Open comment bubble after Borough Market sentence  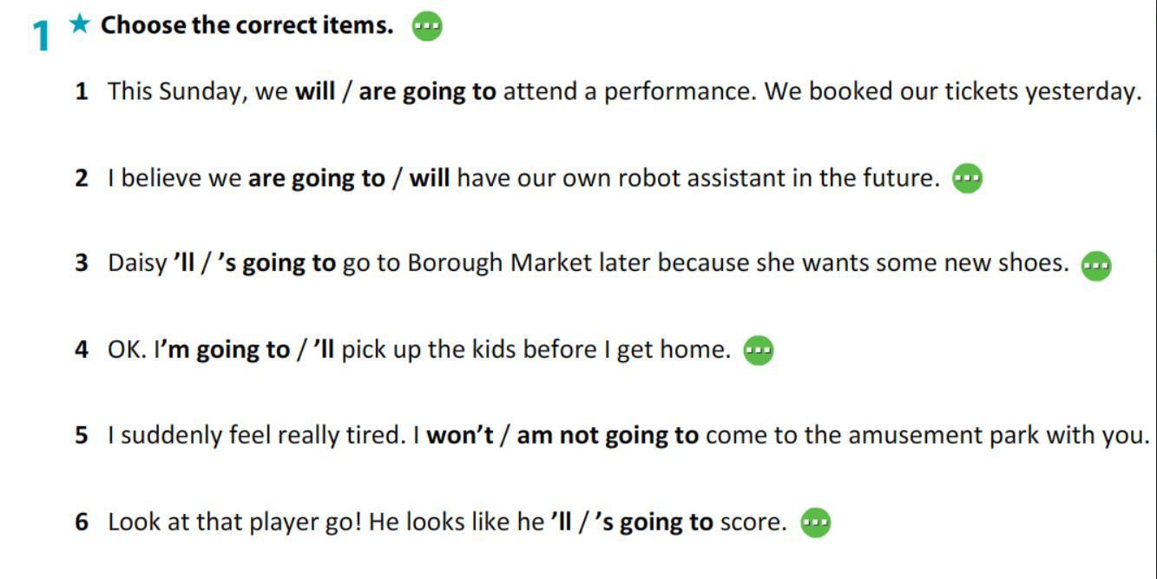point(1096,265)
